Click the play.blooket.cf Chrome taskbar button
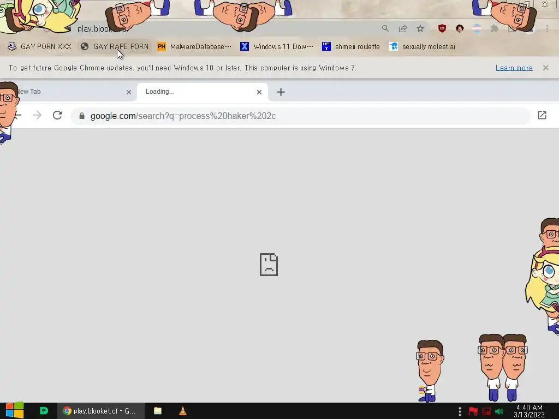This screenshot has width=559, height=419. [101, 411]
